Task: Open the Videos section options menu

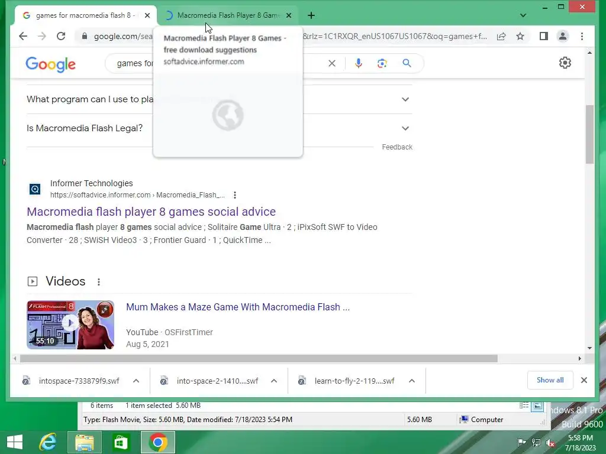Action: [99, 282]
